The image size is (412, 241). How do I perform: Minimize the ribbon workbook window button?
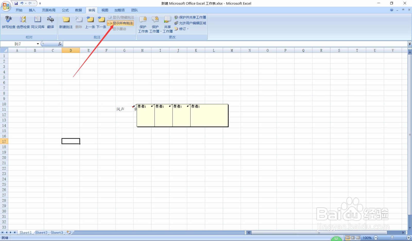tap(397, 10)
